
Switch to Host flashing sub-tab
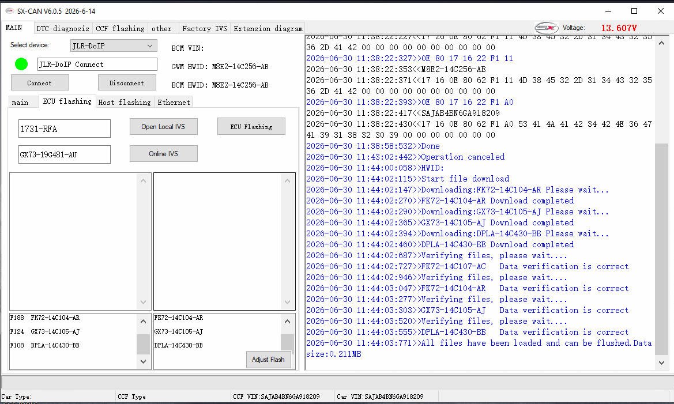pos(125,102)
